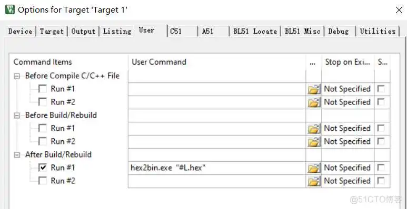
Task: Switch to the C51 tab
Action: pyautogui.click(x=183, y=32)
